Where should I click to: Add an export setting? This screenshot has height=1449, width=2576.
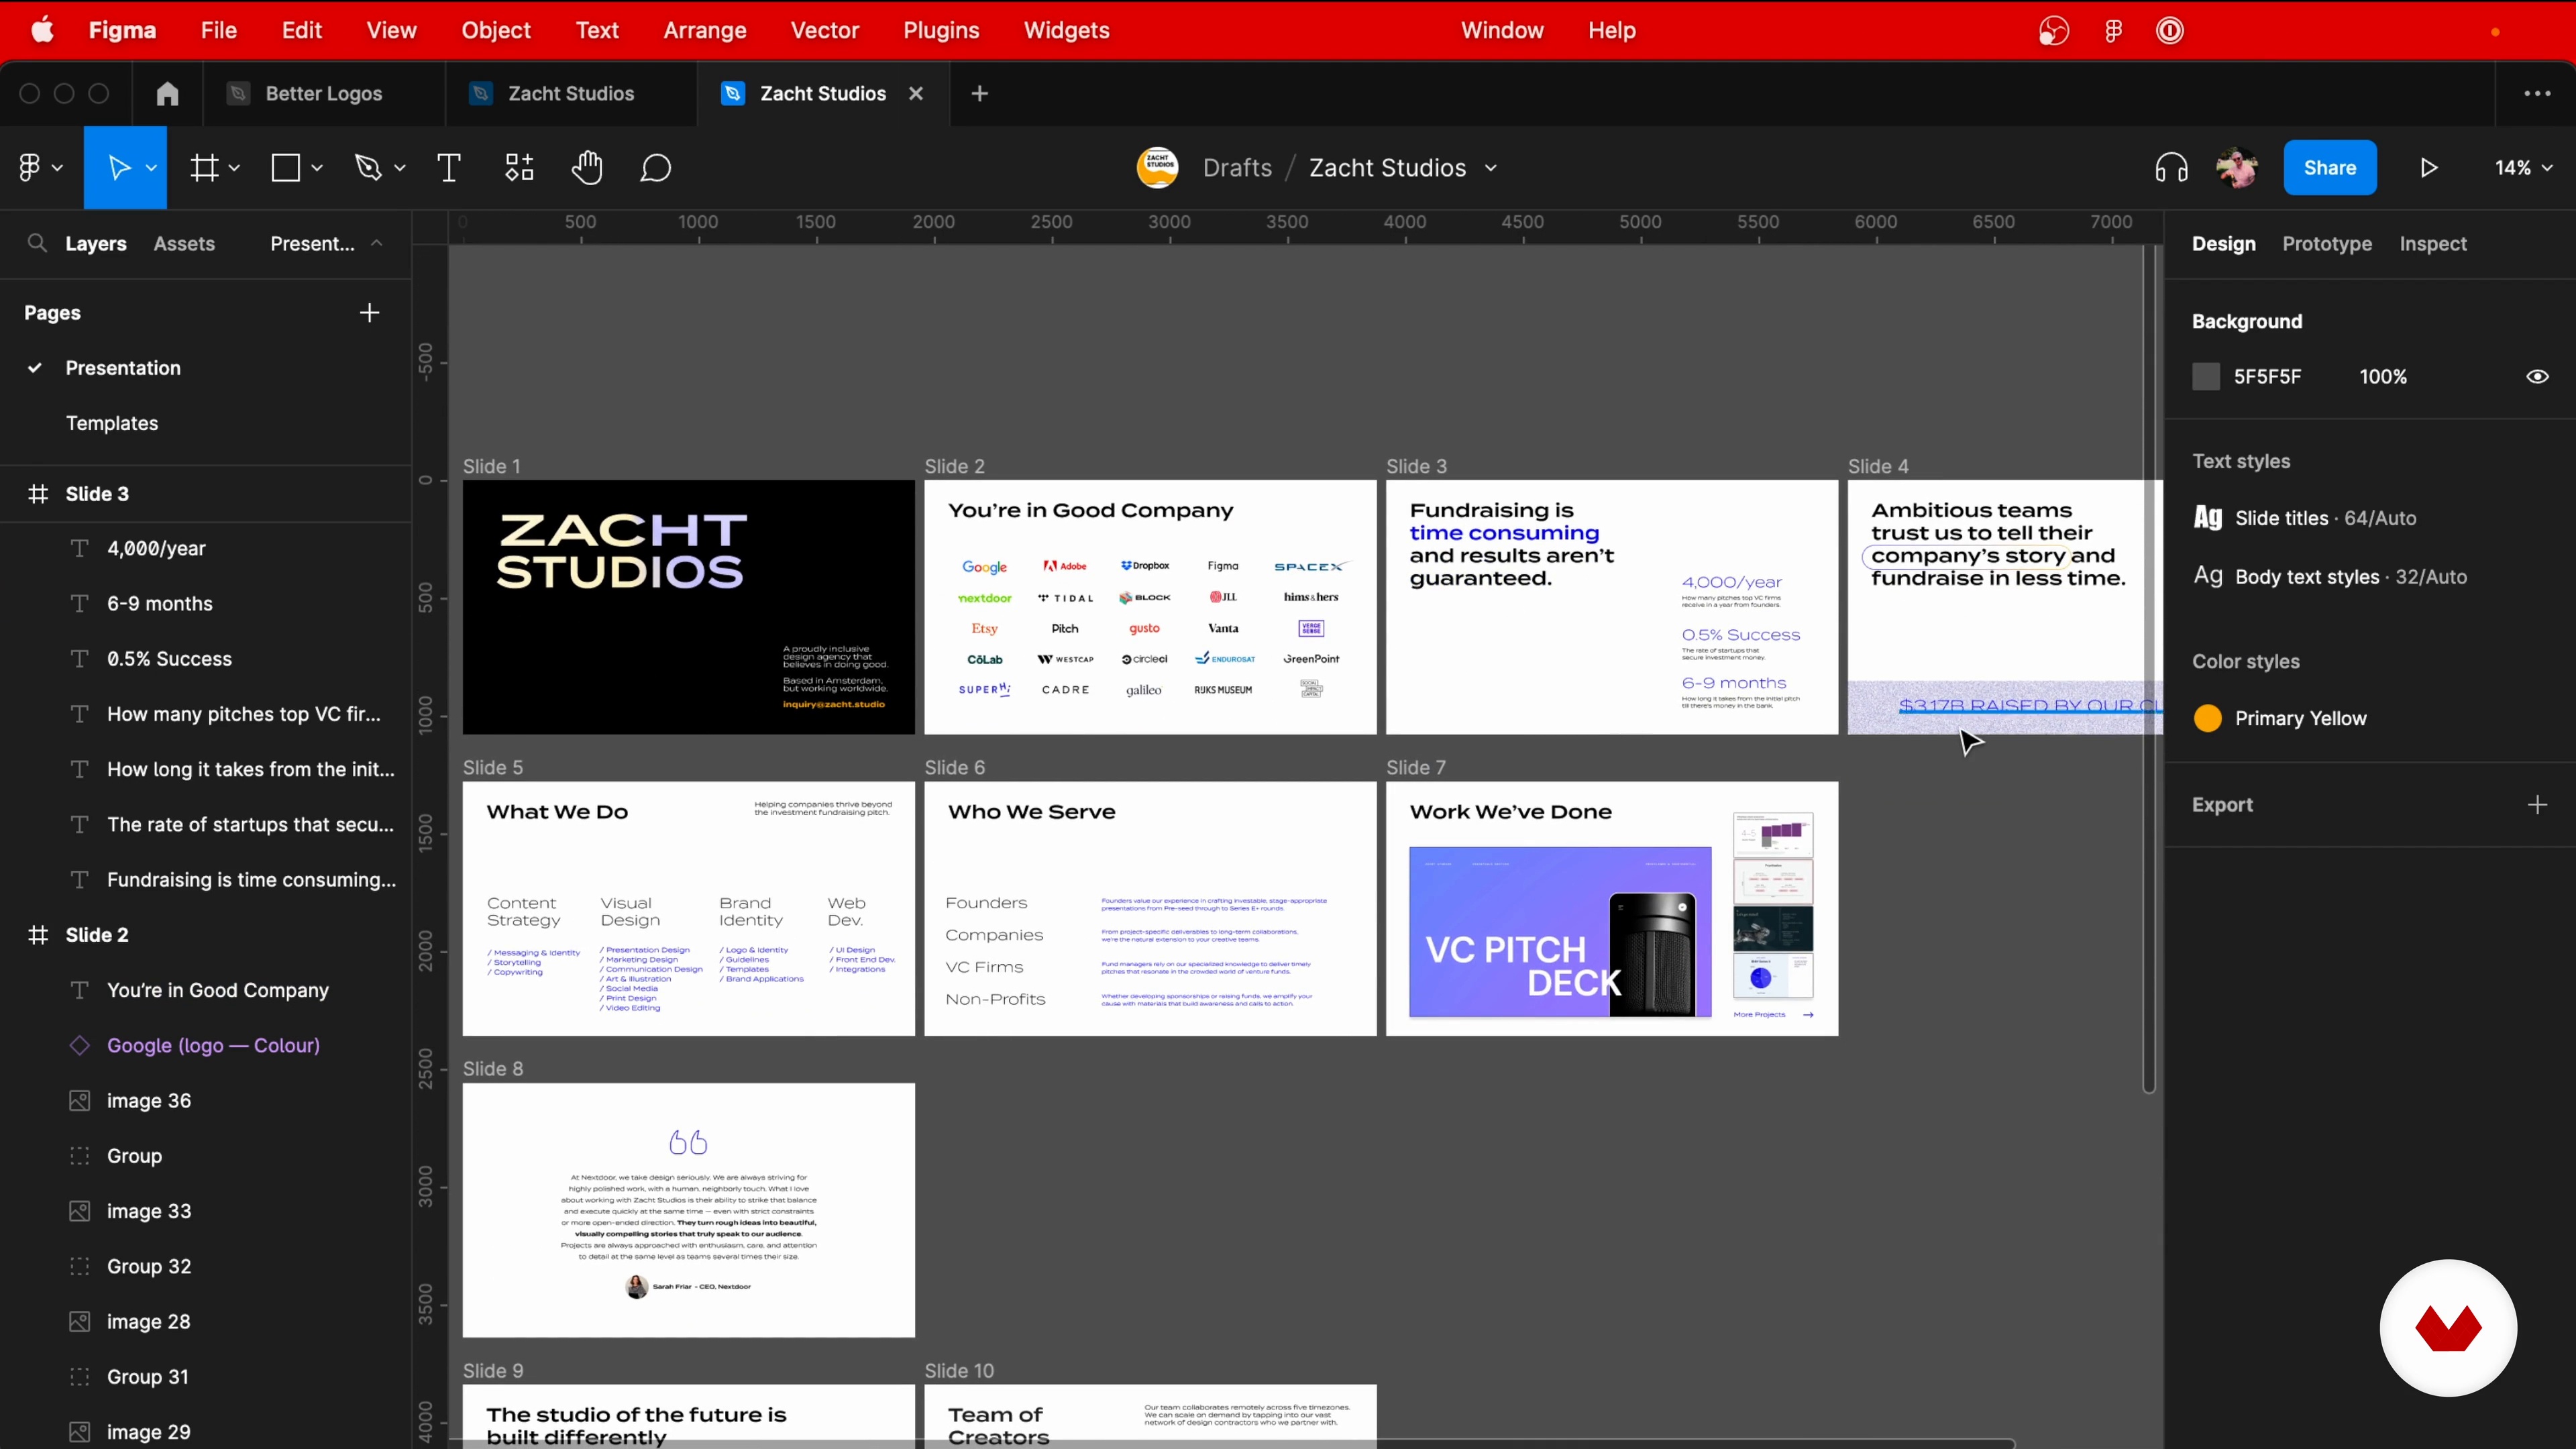[x=2537, y=805]
